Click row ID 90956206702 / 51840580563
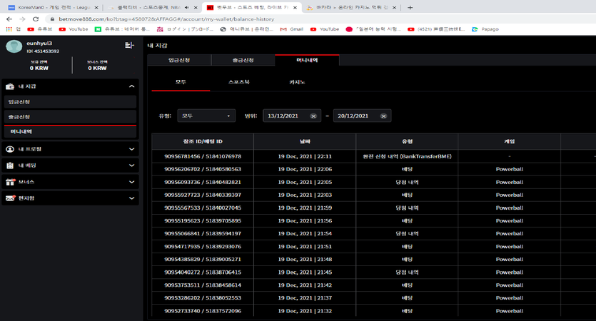The height and width of the screenshot is (321, 596). 203,169
